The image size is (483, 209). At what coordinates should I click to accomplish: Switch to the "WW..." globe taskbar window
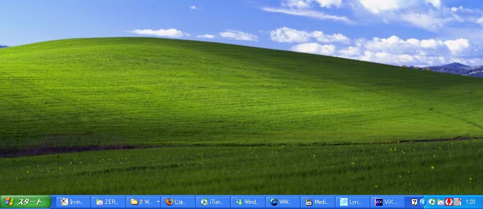pyautogui.click(x=283, y=202)
